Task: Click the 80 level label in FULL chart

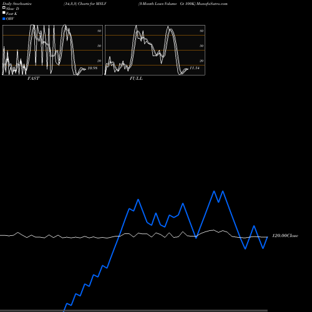Action: (x=202, y=31)
